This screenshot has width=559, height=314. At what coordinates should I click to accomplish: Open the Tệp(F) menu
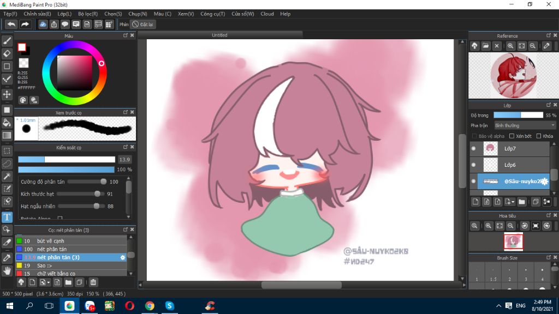10,14
